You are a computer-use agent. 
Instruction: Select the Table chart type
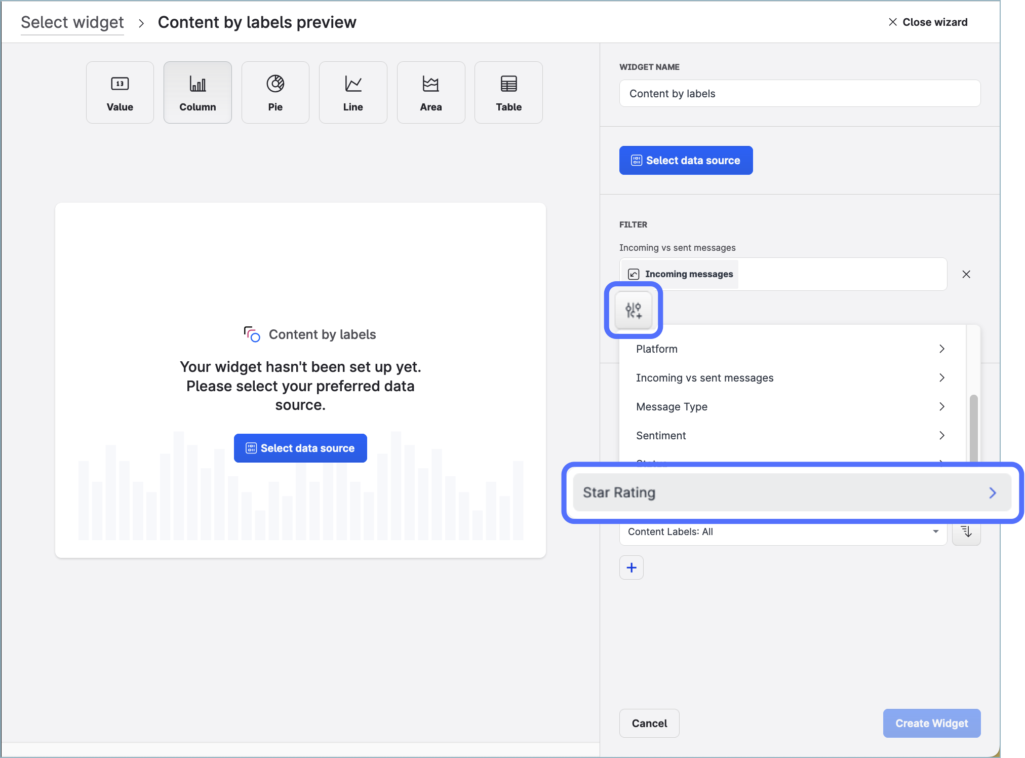click(x=508, y=92)
